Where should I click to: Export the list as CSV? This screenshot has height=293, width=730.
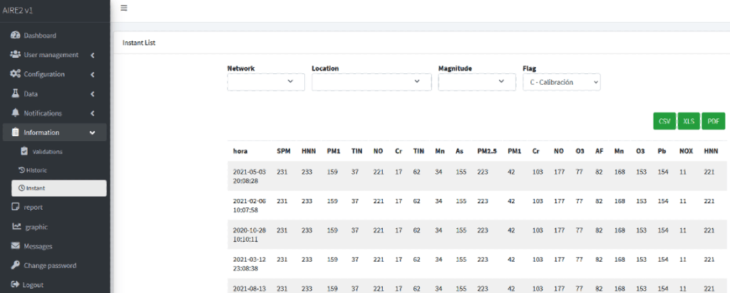[664, 121]
